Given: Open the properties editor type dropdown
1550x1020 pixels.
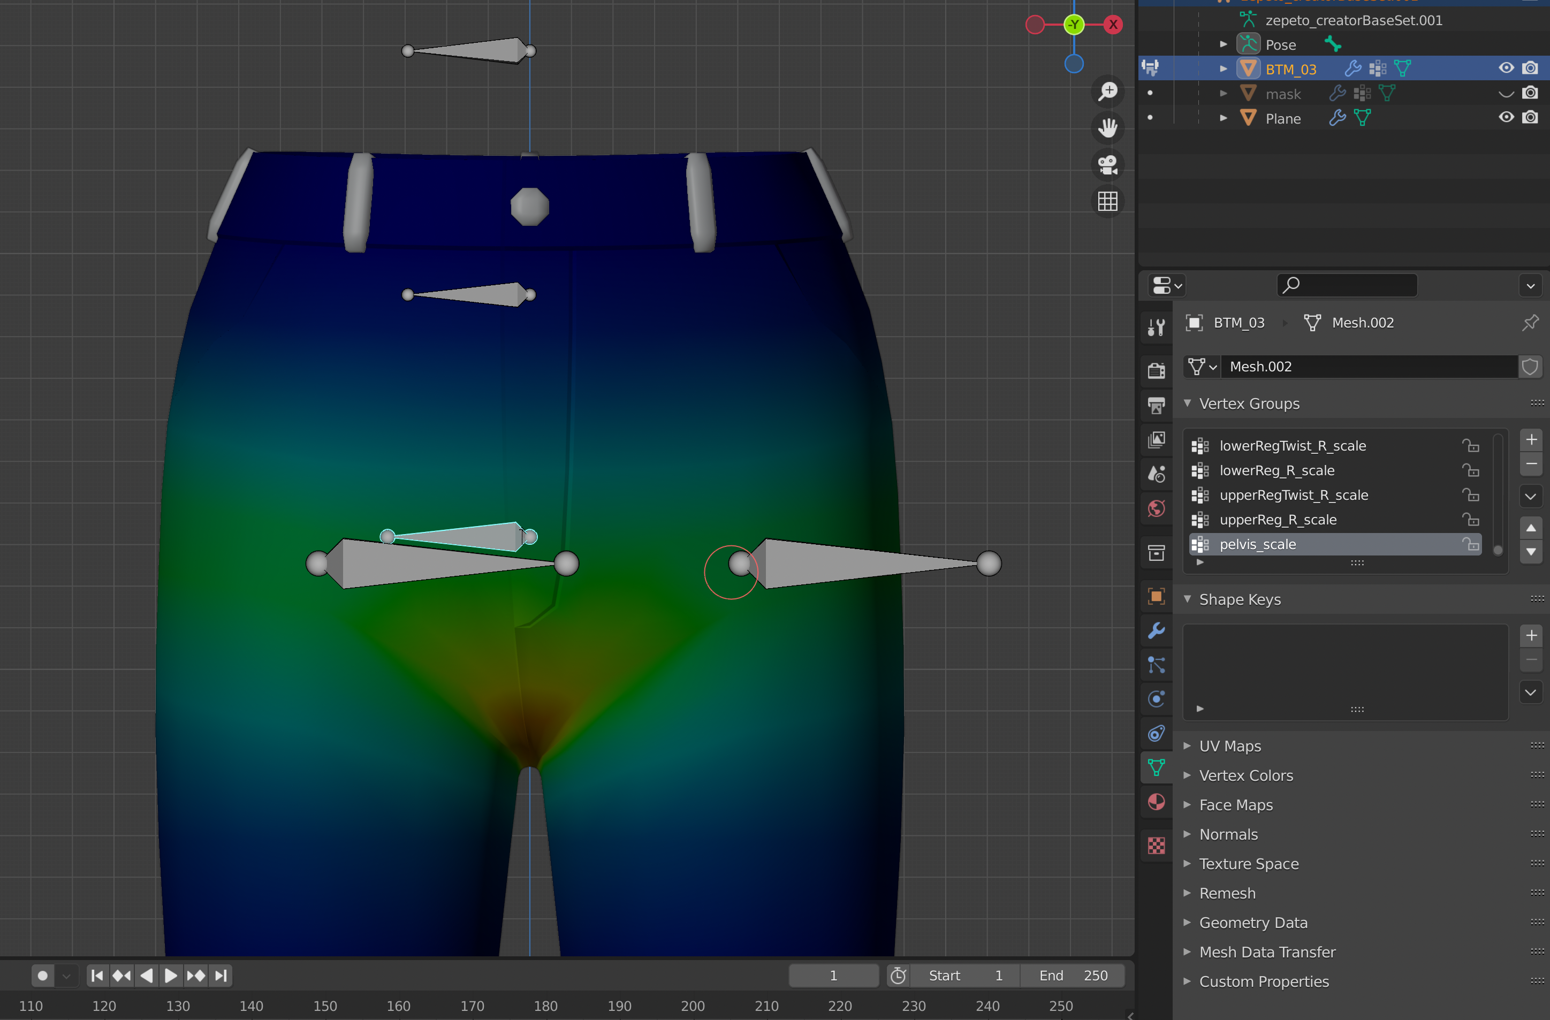Looking at the screenshot, I should coord(1166,285).
